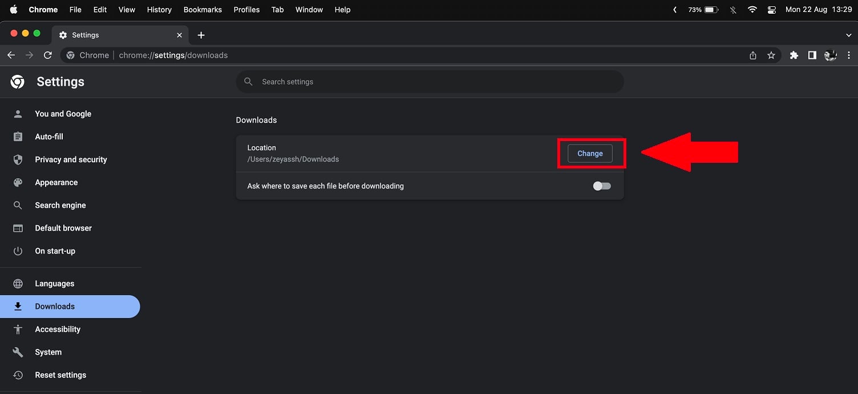The image size is (858, 394).
Task: Open Control Centre from the menu bar
Action: click(x=772, y=10)
